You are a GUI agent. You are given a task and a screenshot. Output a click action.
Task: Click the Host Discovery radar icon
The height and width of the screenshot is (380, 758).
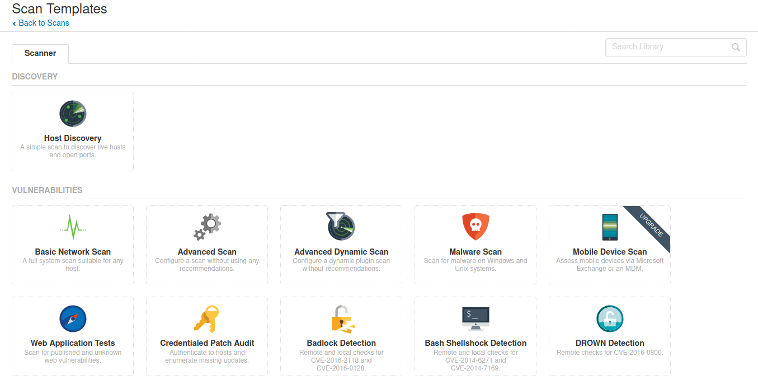pos(73,114)
